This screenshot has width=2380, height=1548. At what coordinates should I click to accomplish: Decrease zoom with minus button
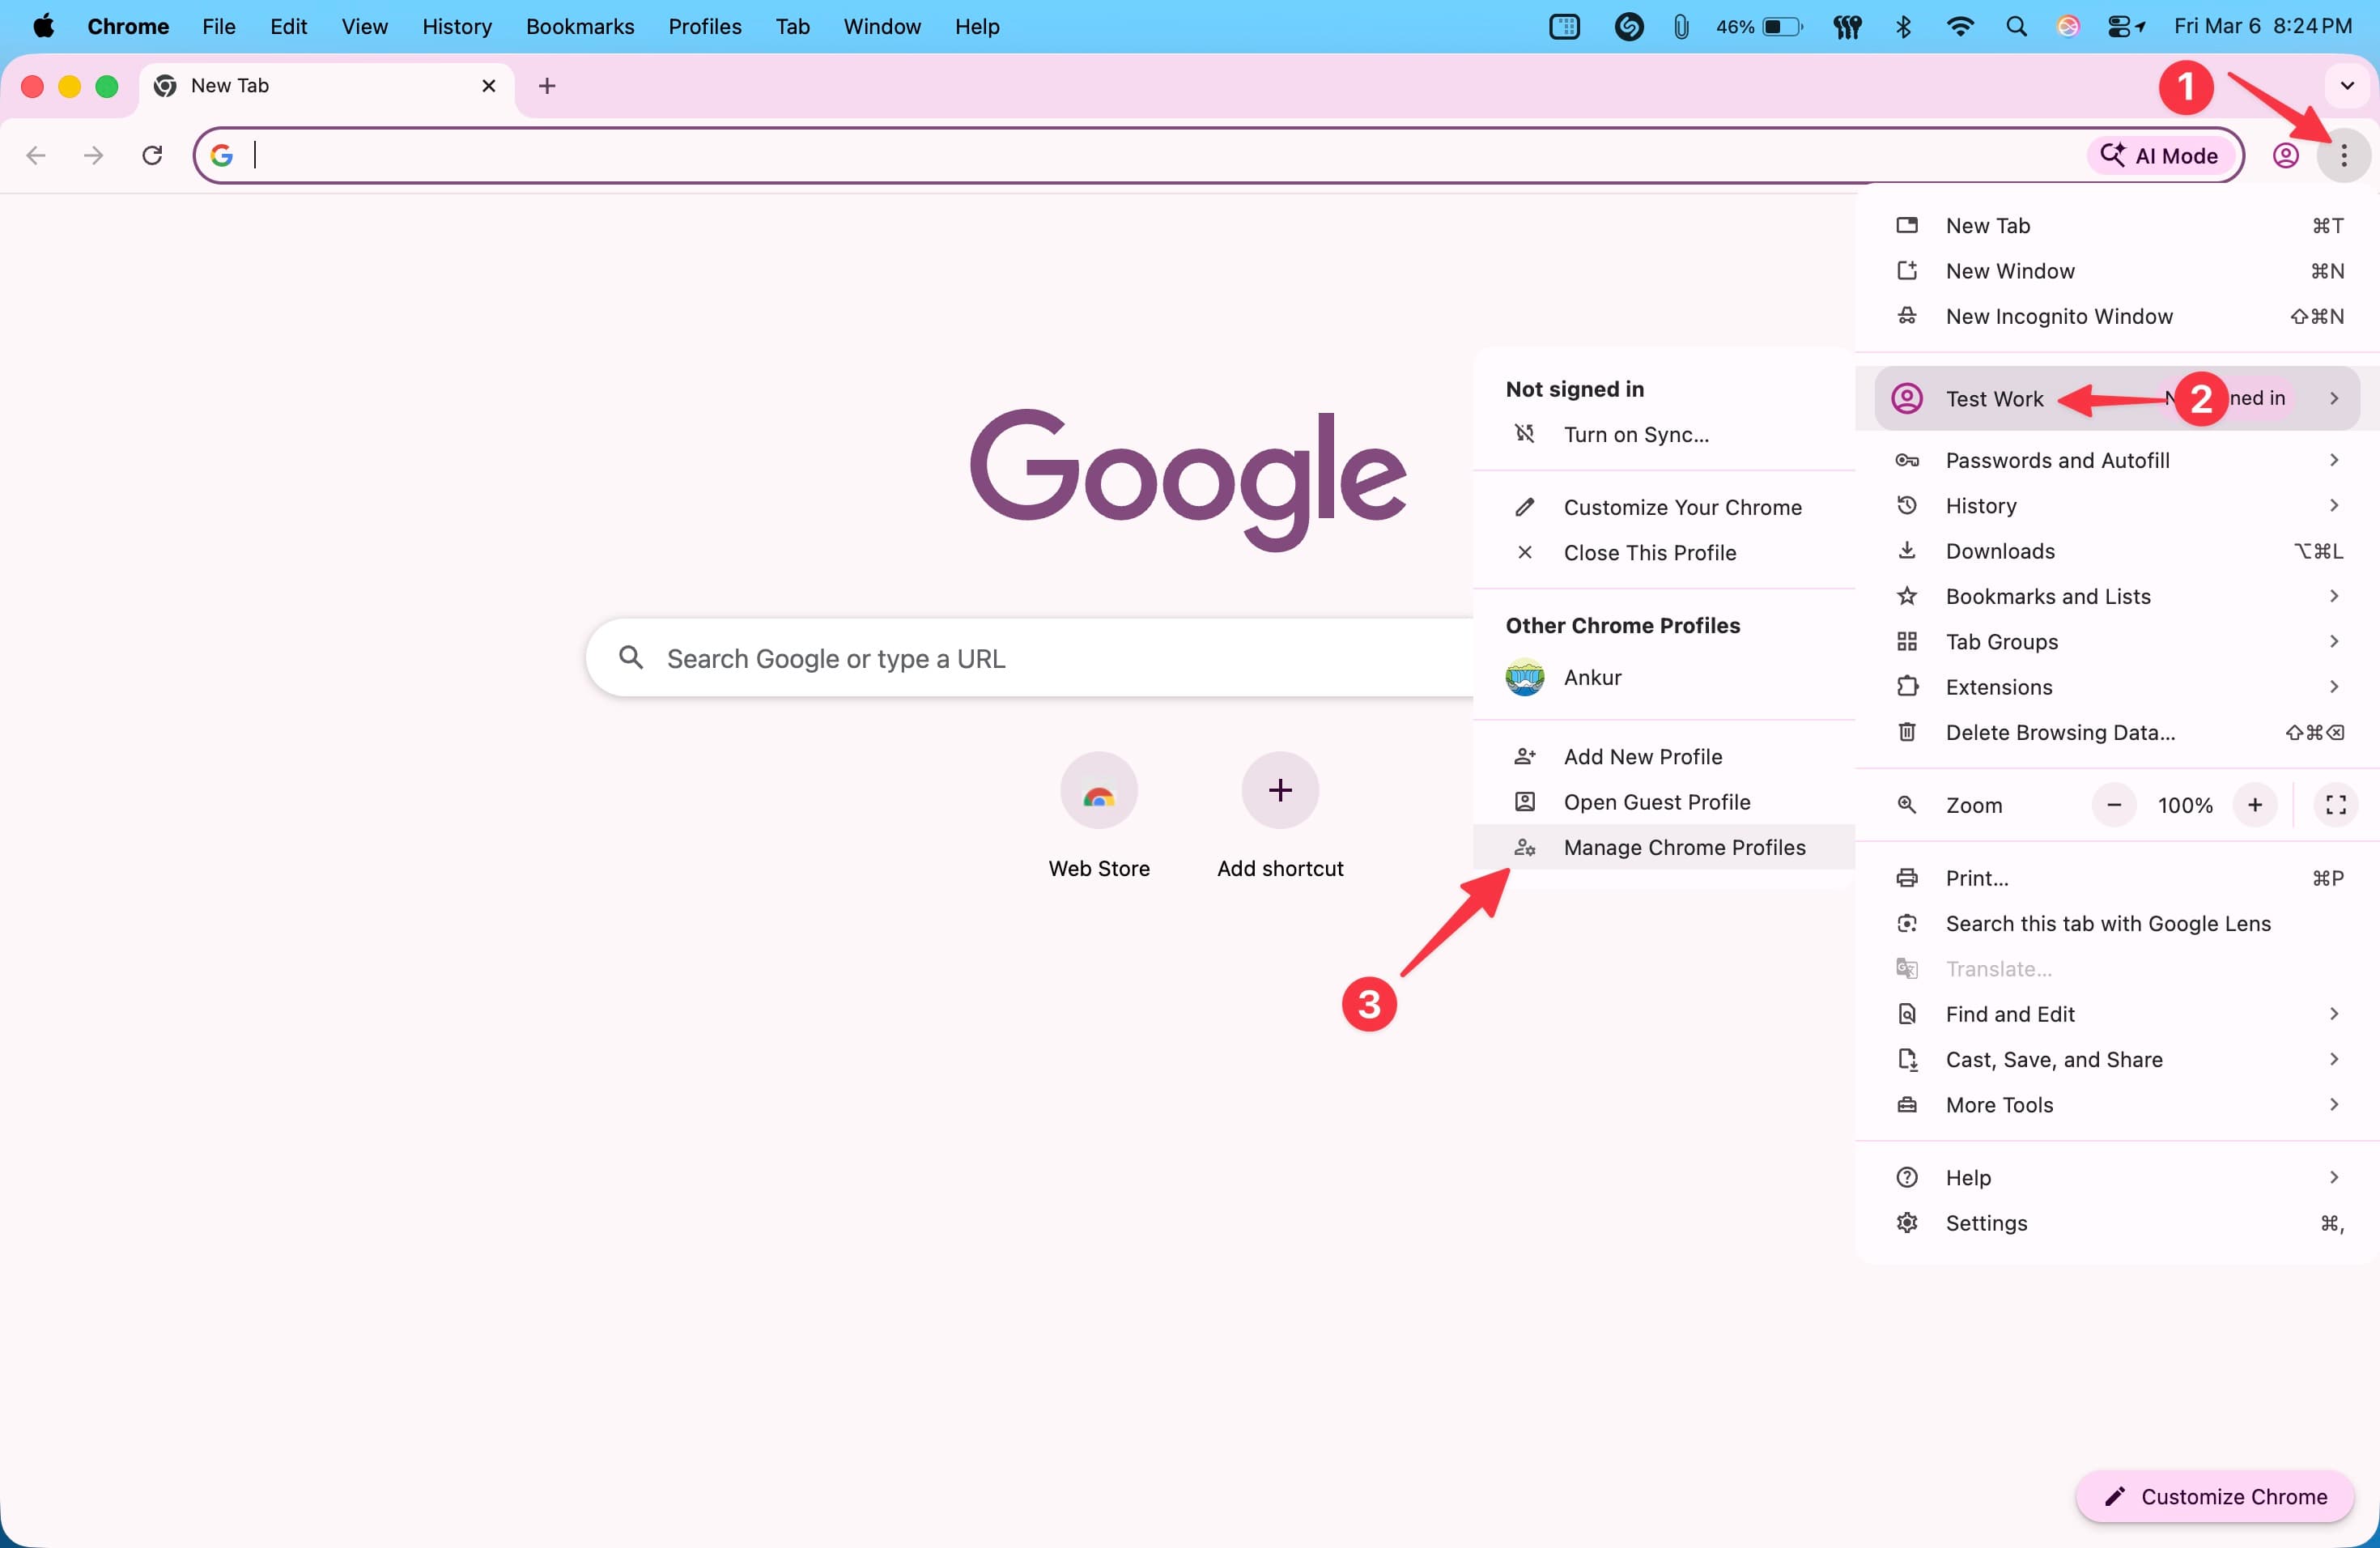click(2114, 805)
